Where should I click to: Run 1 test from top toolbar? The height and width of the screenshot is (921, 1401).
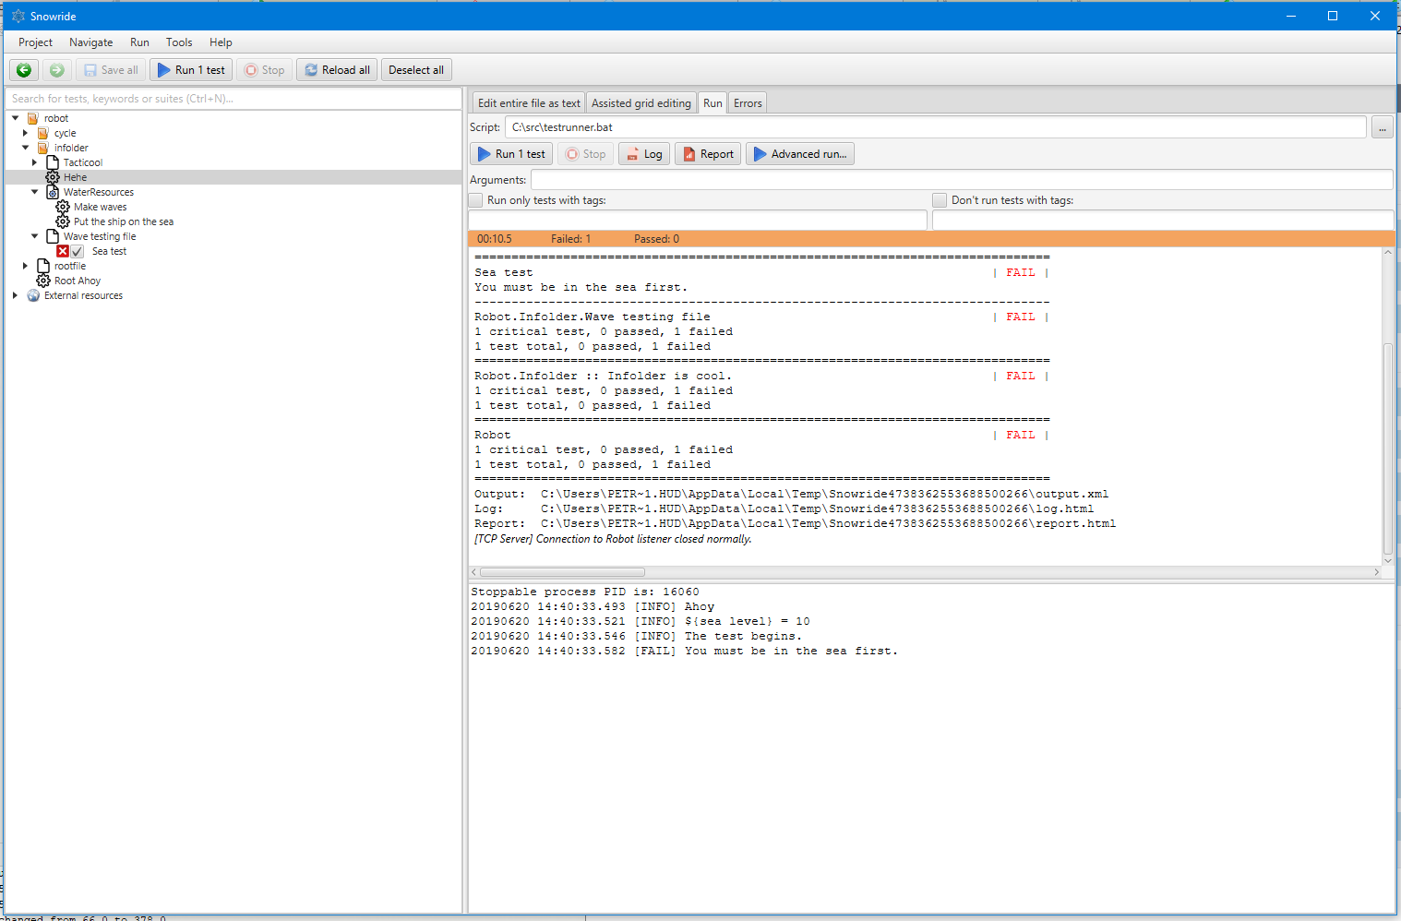[x=191, y=70]
